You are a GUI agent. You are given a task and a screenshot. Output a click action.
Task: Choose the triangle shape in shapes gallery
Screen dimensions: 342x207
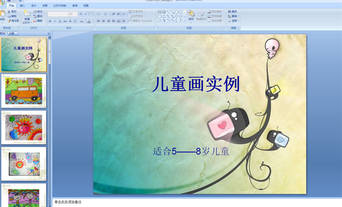(x=164, y=16)
